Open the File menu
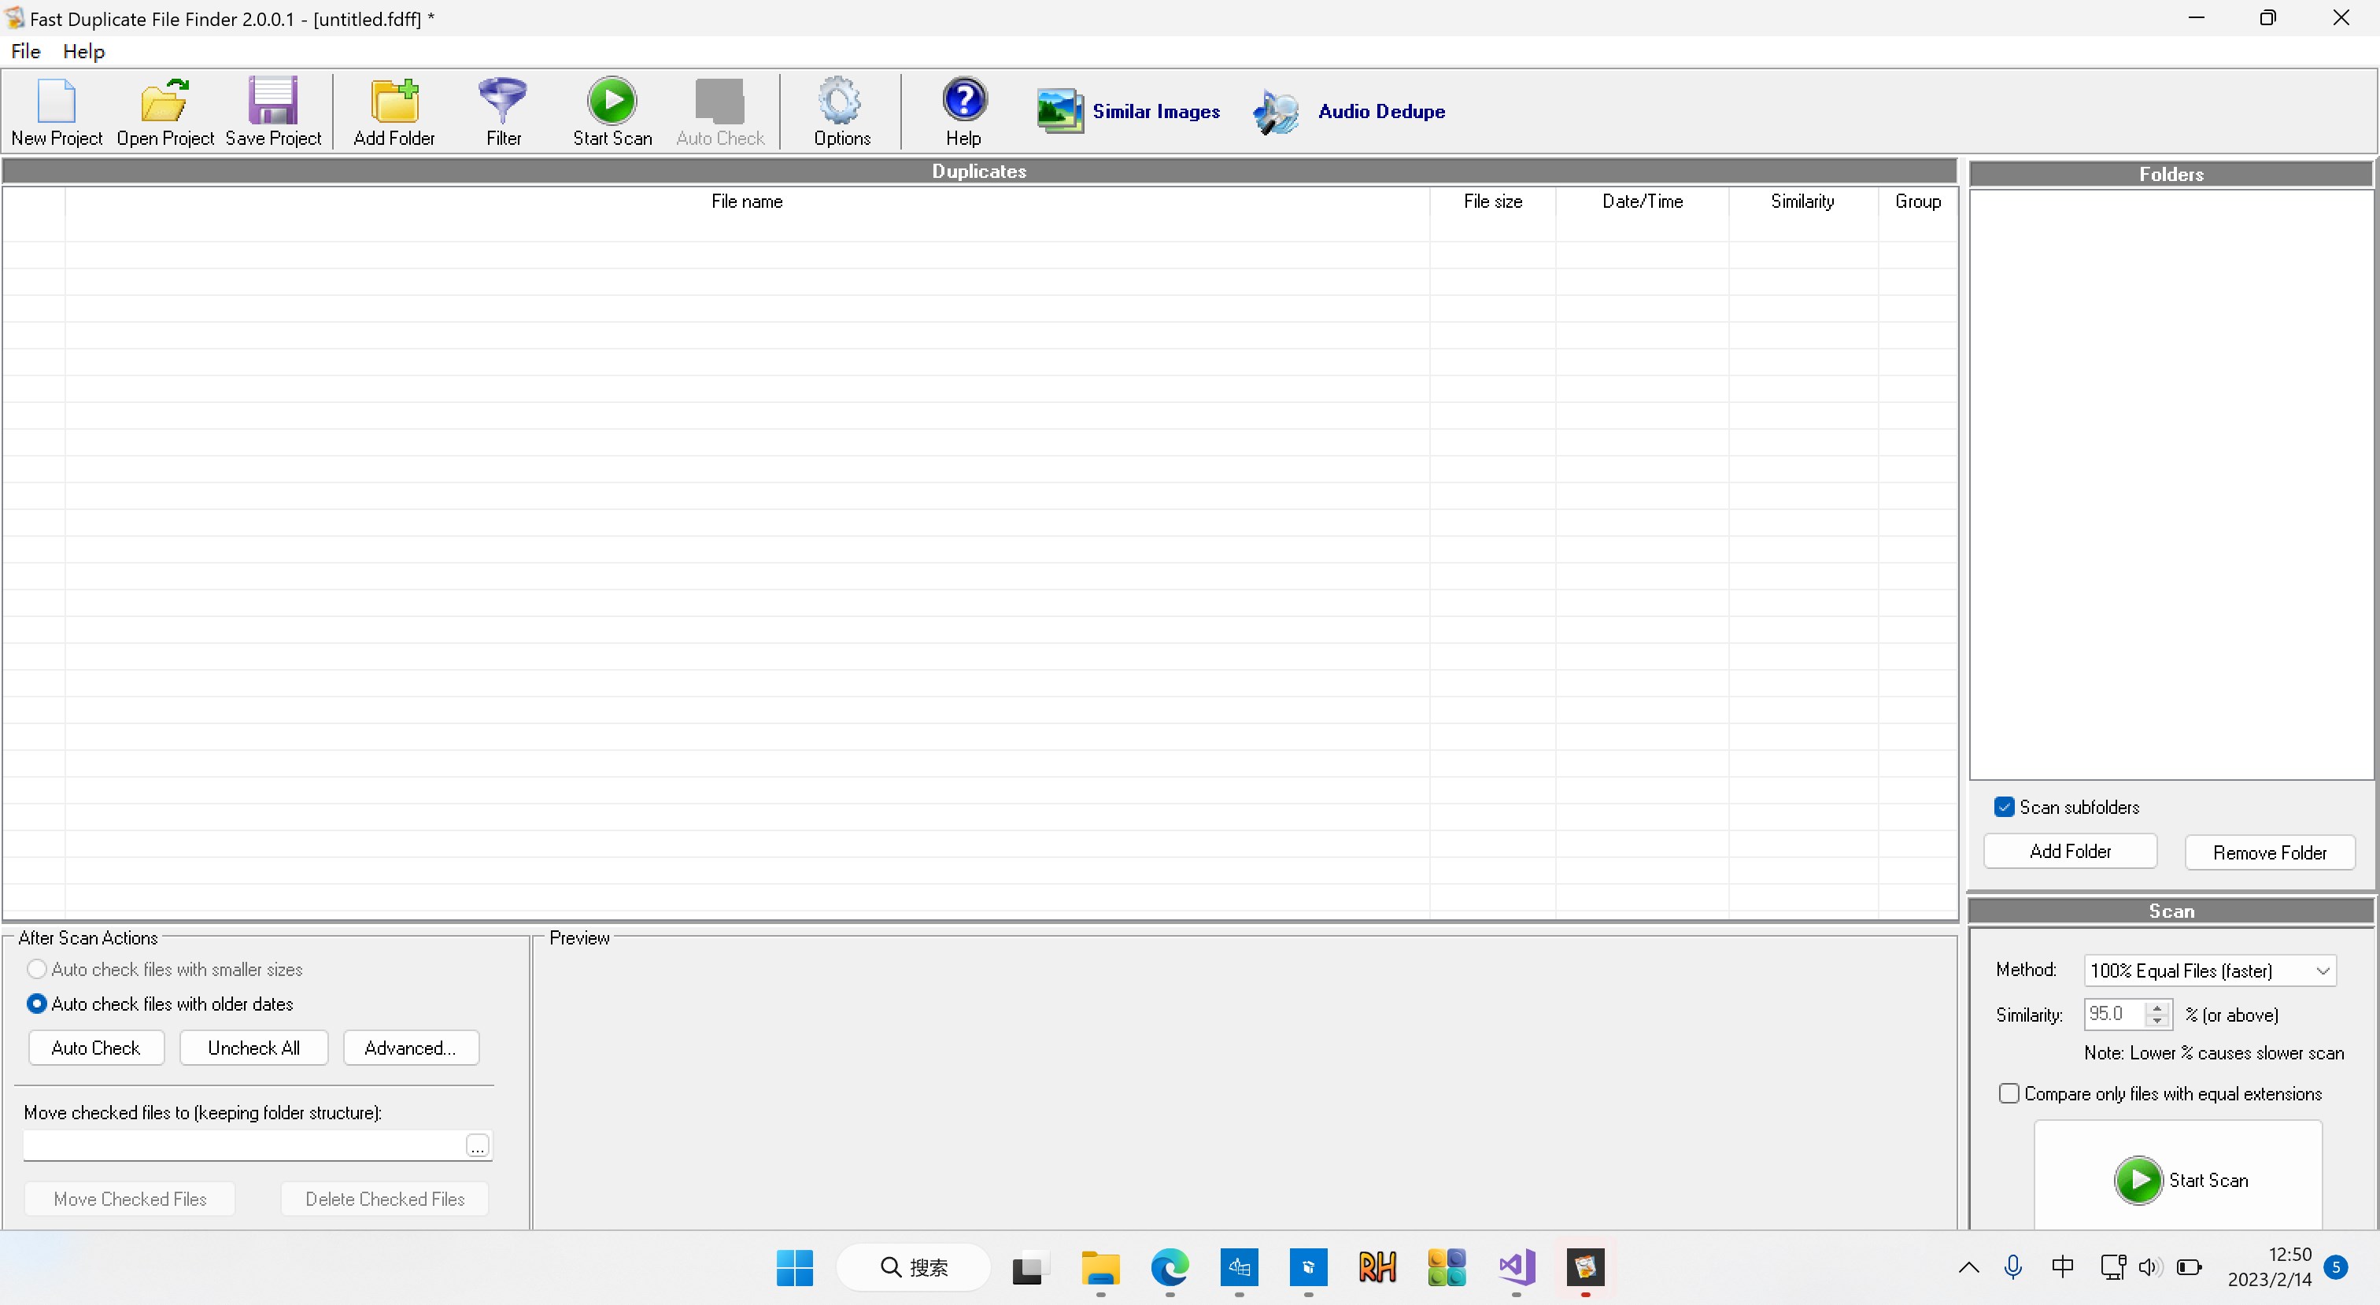 click(25, 52)
